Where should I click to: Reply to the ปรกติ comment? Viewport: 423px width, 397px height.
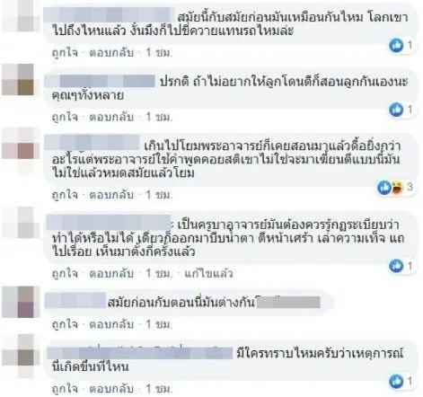coord(111,117)
